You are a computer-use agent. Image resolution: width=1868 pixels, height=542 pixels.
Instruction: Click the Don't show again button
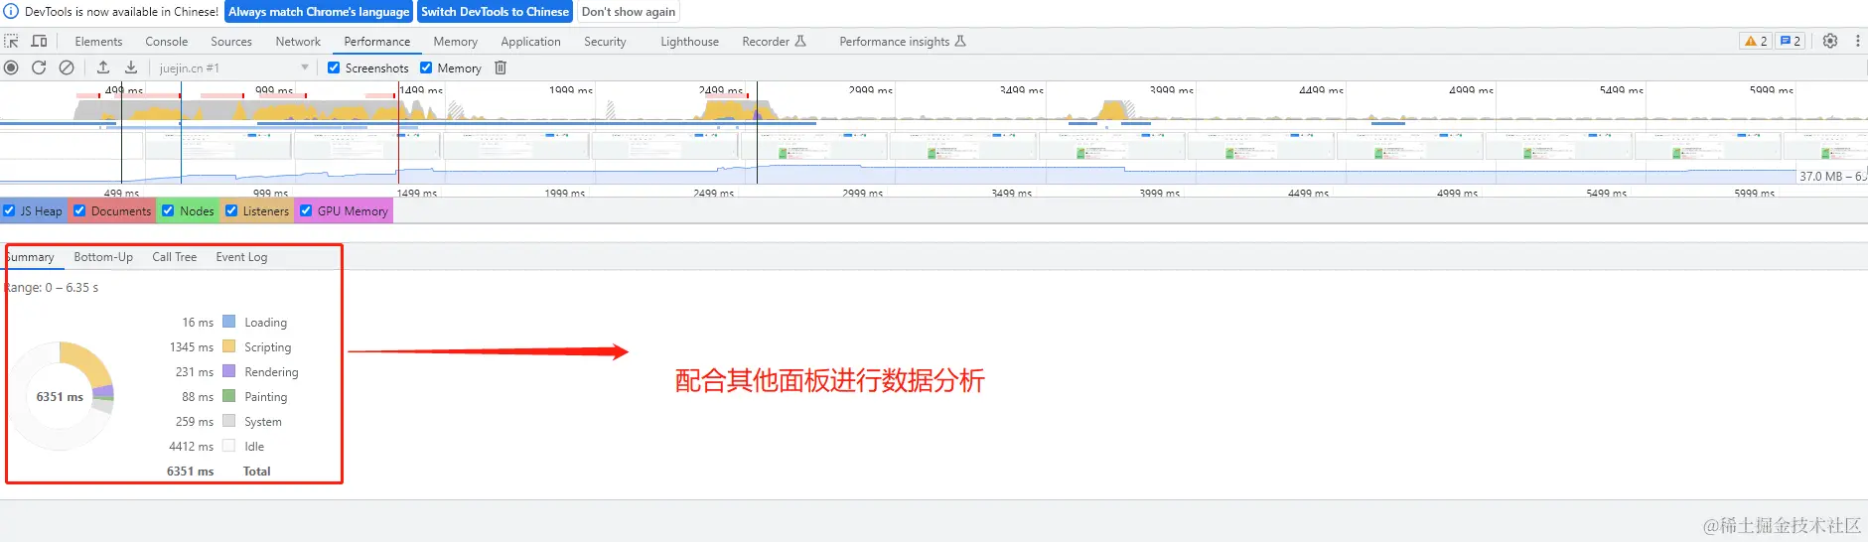click(x=629, y=12)
